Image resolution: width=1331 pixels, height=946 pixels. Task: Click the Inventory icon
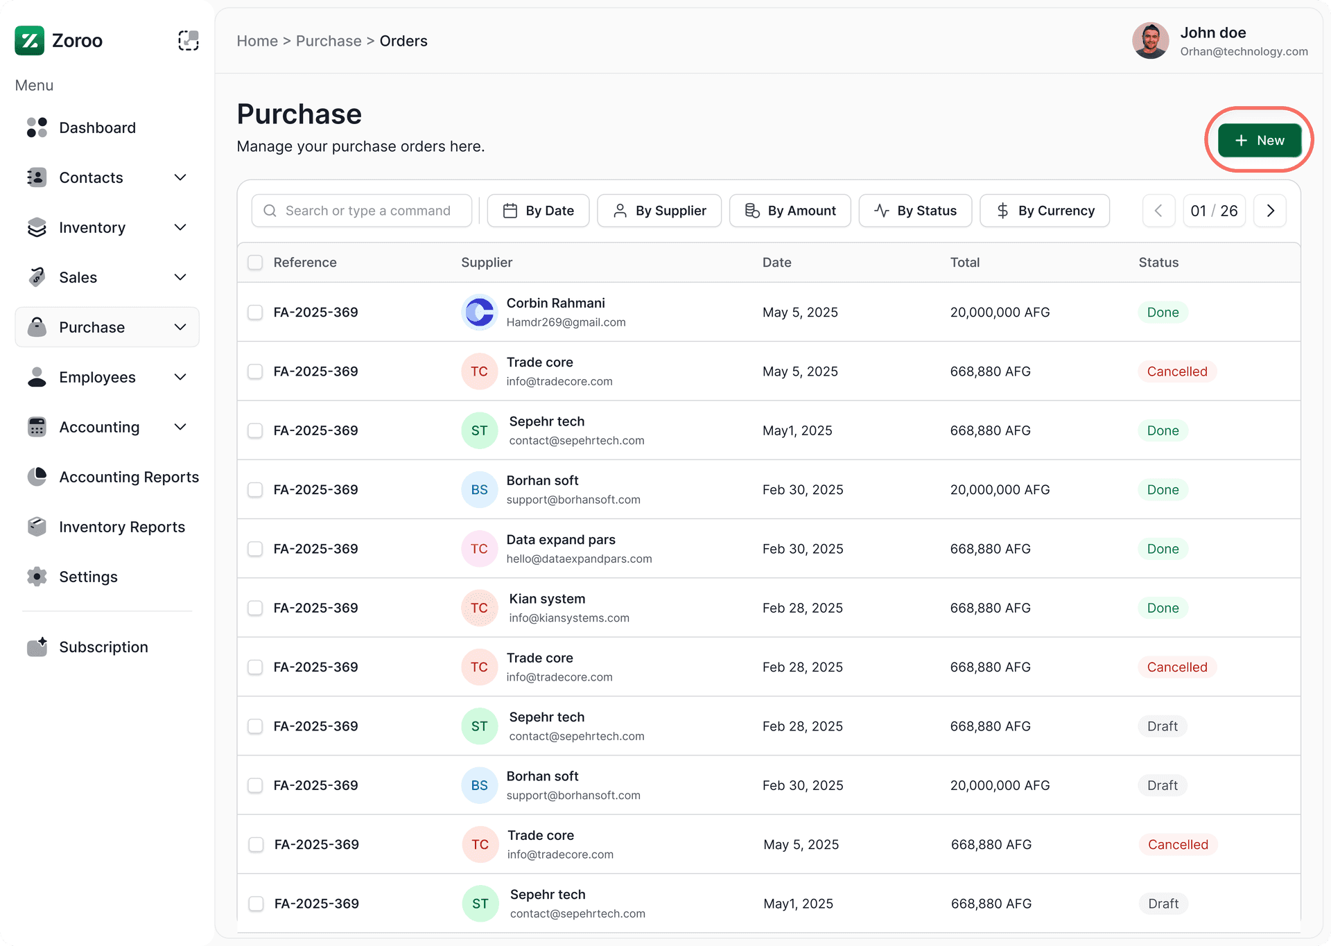coord(36,227)
